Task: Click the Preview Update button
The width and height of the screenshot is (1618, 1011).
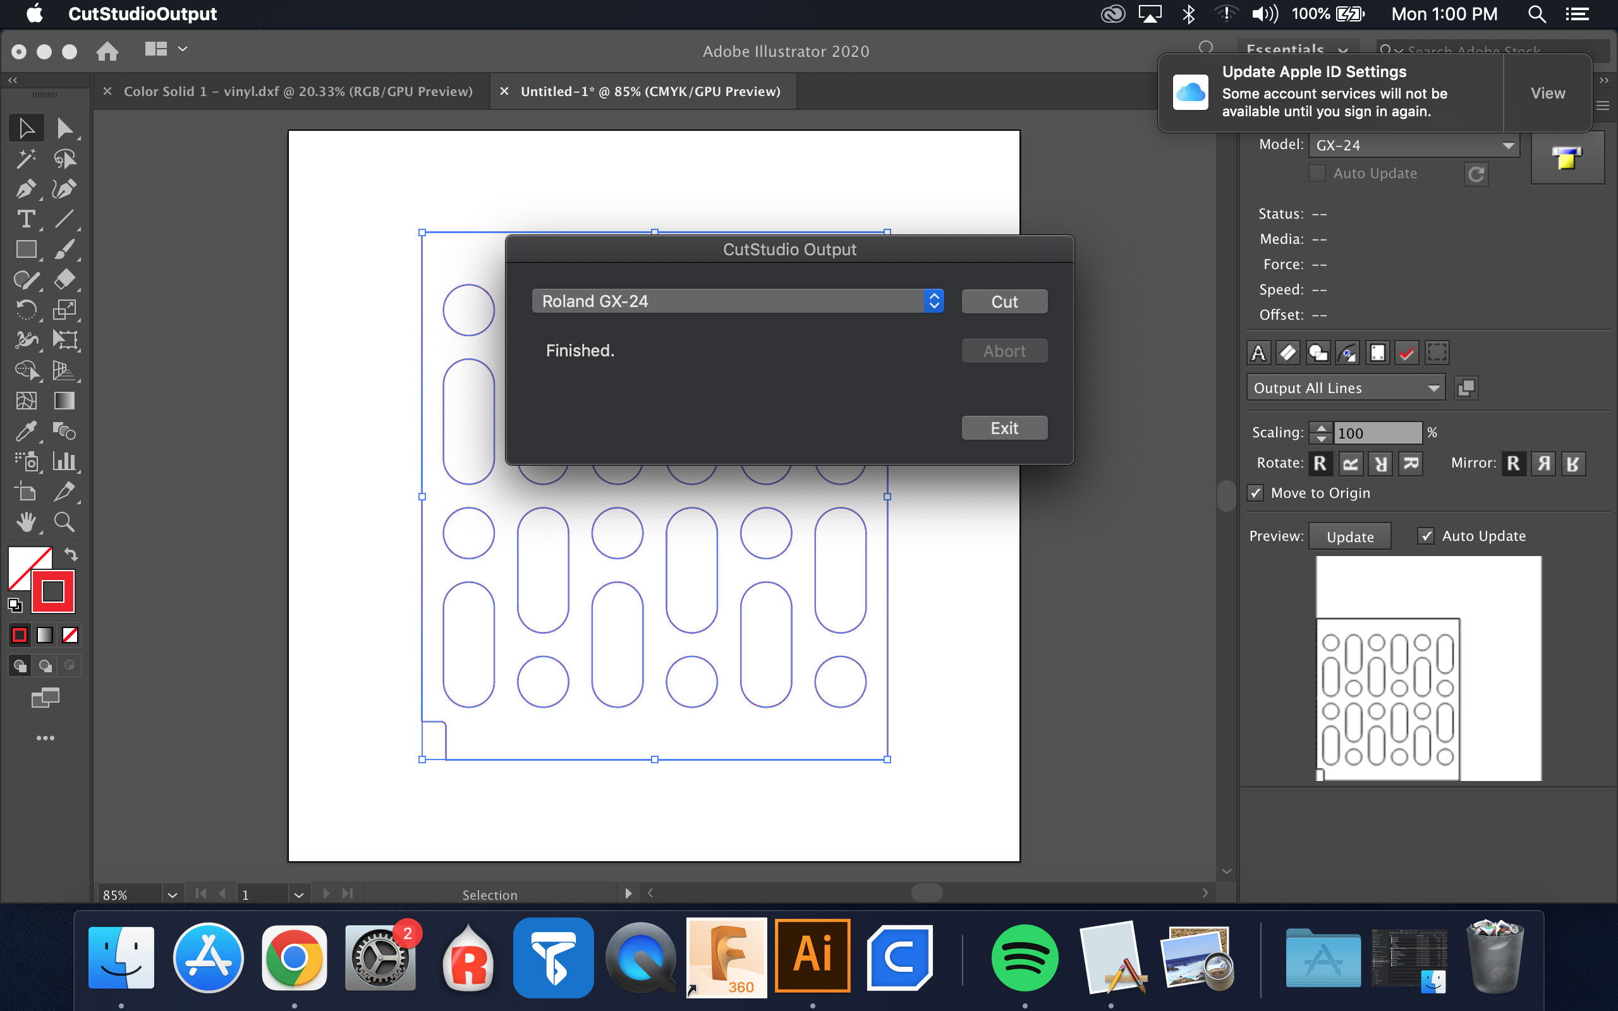Action: pyautogui.click(x=1349, y=537)
